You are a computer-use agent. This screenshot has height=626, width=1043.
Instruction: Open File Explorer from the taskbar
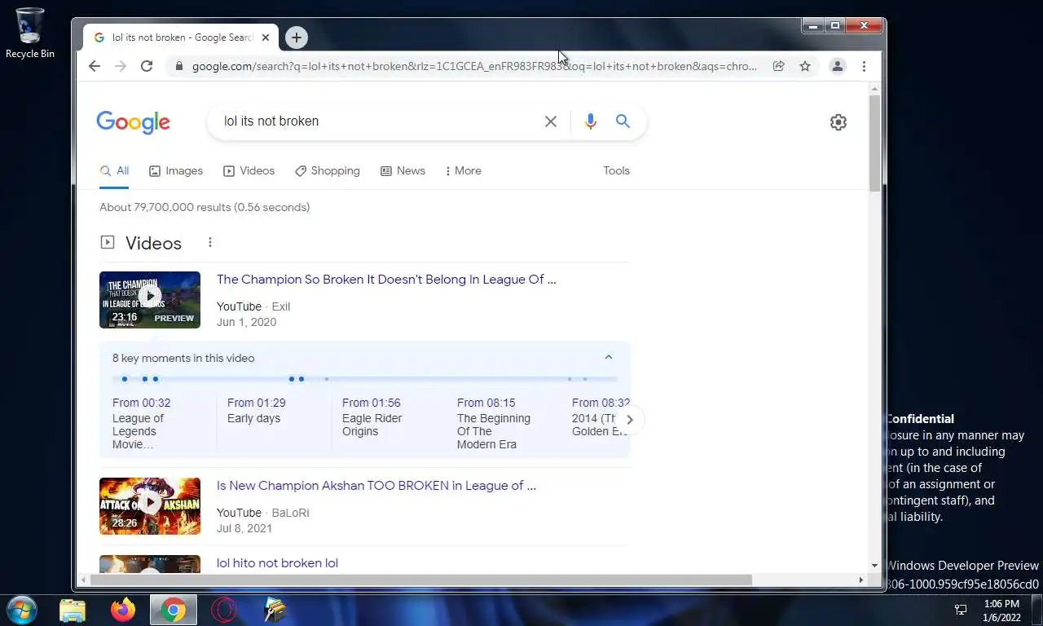click(x=73, y=610)
